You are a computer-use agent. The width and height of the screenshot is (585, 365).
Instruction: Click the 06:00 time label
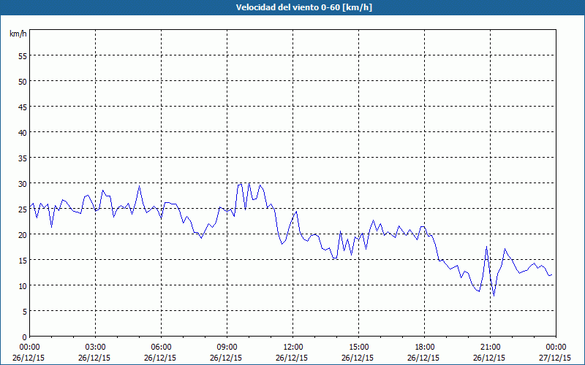point(161,347)
